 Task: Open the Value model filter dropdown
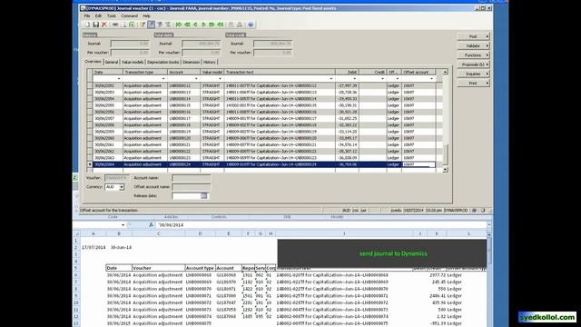click(x=220, y=79)
